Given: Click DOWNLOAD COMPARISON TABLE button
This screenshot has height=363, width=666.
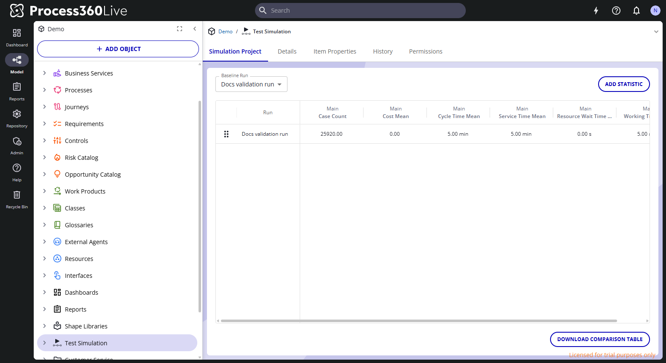Looking at the screenshot, I should tap(600, 339).
